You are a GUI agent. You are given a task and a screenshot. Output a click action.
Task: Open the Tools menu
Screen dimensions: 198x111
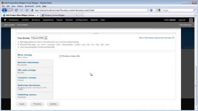(x=38, y=6)
